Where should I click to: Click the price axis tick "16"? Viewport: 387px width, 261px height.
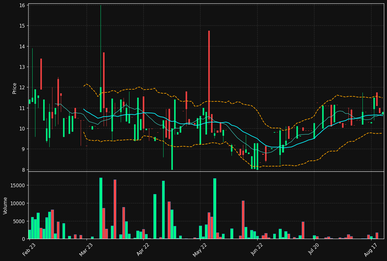22,5
